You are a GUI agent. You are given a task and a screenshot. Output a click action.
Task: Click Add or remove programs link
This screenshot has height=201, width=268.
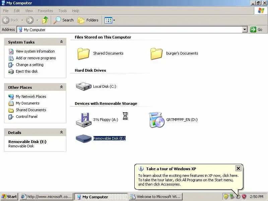36,58
